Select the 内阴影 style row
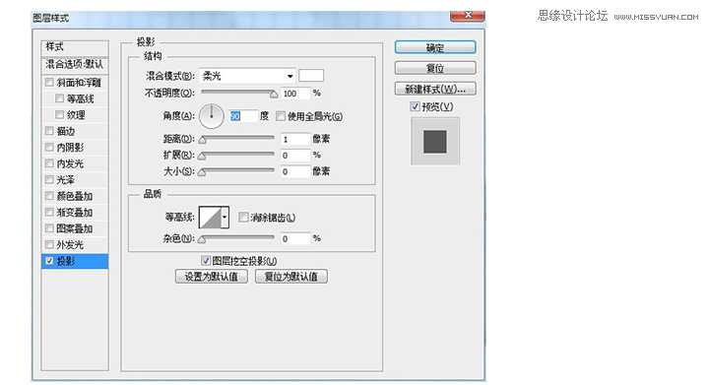709x385 pixels. 75,148
